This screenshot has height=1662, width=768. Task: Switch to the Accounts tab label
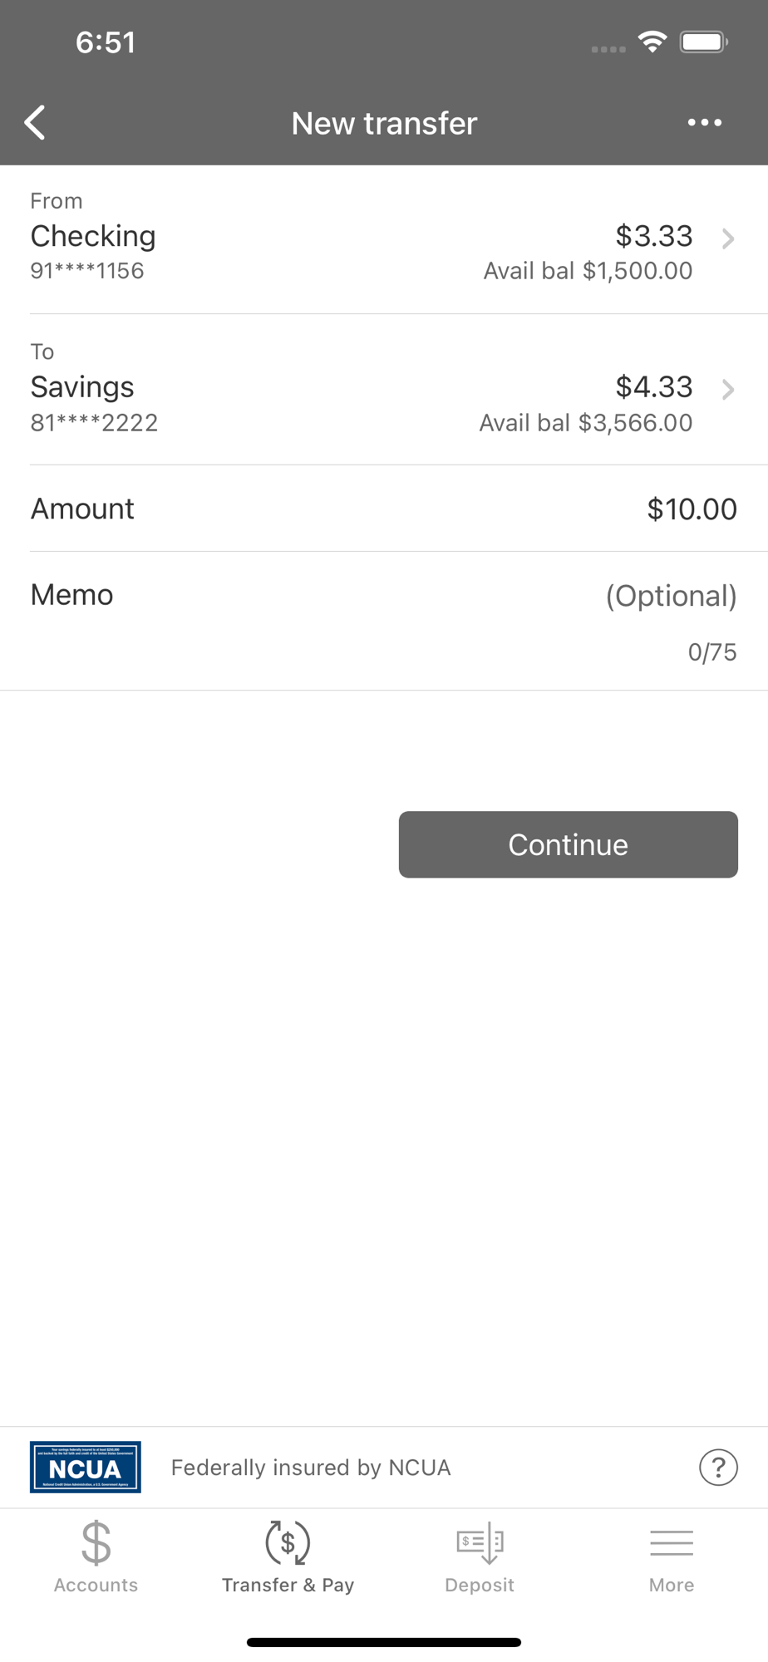coord(96,1585)
